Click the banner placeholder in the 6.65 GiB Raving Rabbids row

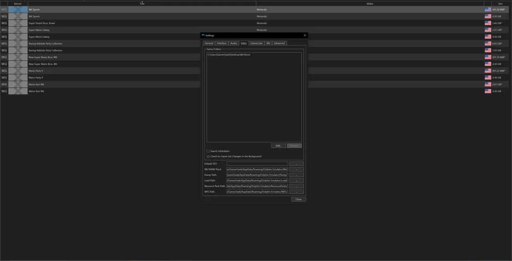pos(18,44)
